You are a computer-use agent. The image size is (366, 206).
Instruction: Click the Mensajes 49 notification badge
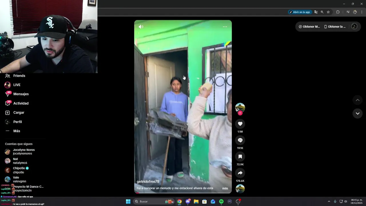(x=9, y=92)
